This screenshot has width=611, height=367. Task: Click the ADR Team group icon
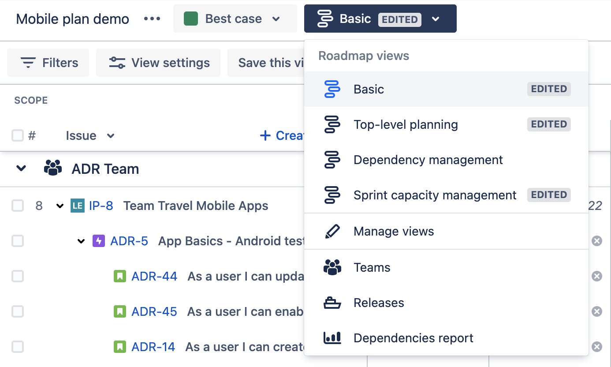pyautogui.click(x=53, y=169)
